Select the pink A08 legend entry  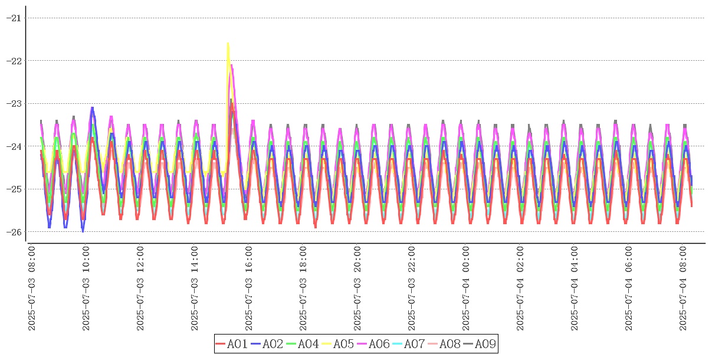coord(444,344)
